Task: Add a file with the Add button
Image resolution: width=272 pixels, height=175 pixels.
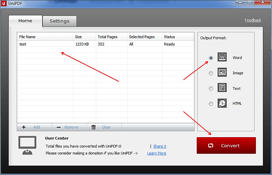Action: [x=31, y=127]
